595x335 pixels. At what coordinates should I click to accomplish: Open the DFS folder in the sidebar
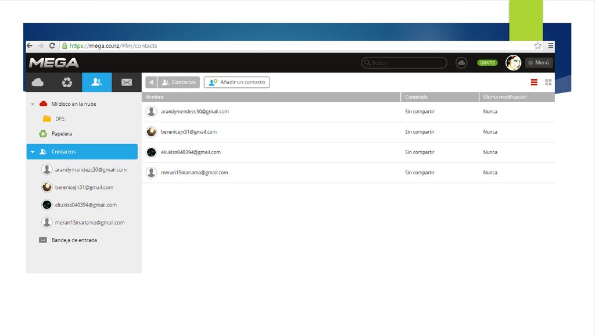(x=60, y=119)
